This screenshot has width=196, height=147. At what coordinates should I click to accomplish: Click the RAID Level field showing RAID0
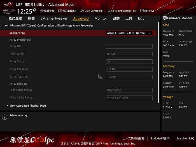[129, 54]
